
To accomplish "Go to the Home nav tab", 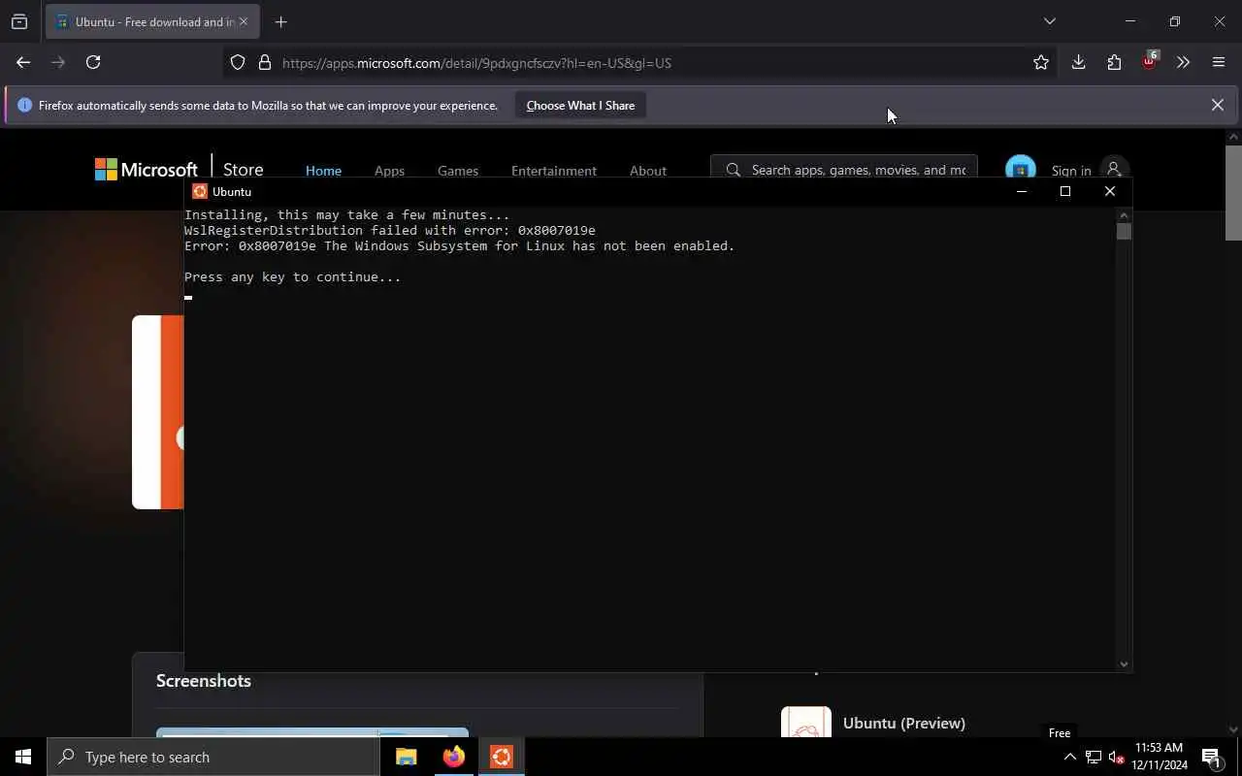I will tap(323, 171).
